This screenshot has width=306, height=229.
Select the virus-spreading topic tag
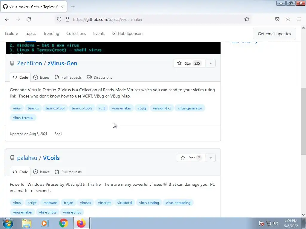[x=178, y=203]
